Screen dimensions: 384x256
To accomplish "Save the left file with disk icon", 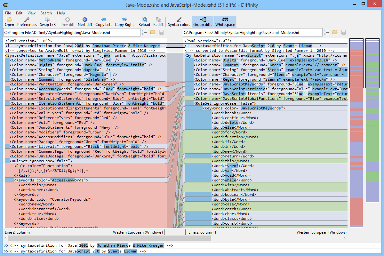I will pos(161,32).
